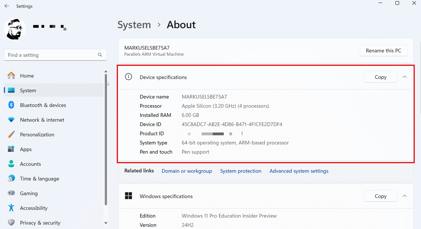Click the Personalization paintbrush icon
Screen dimensions: 421x229
11,134
